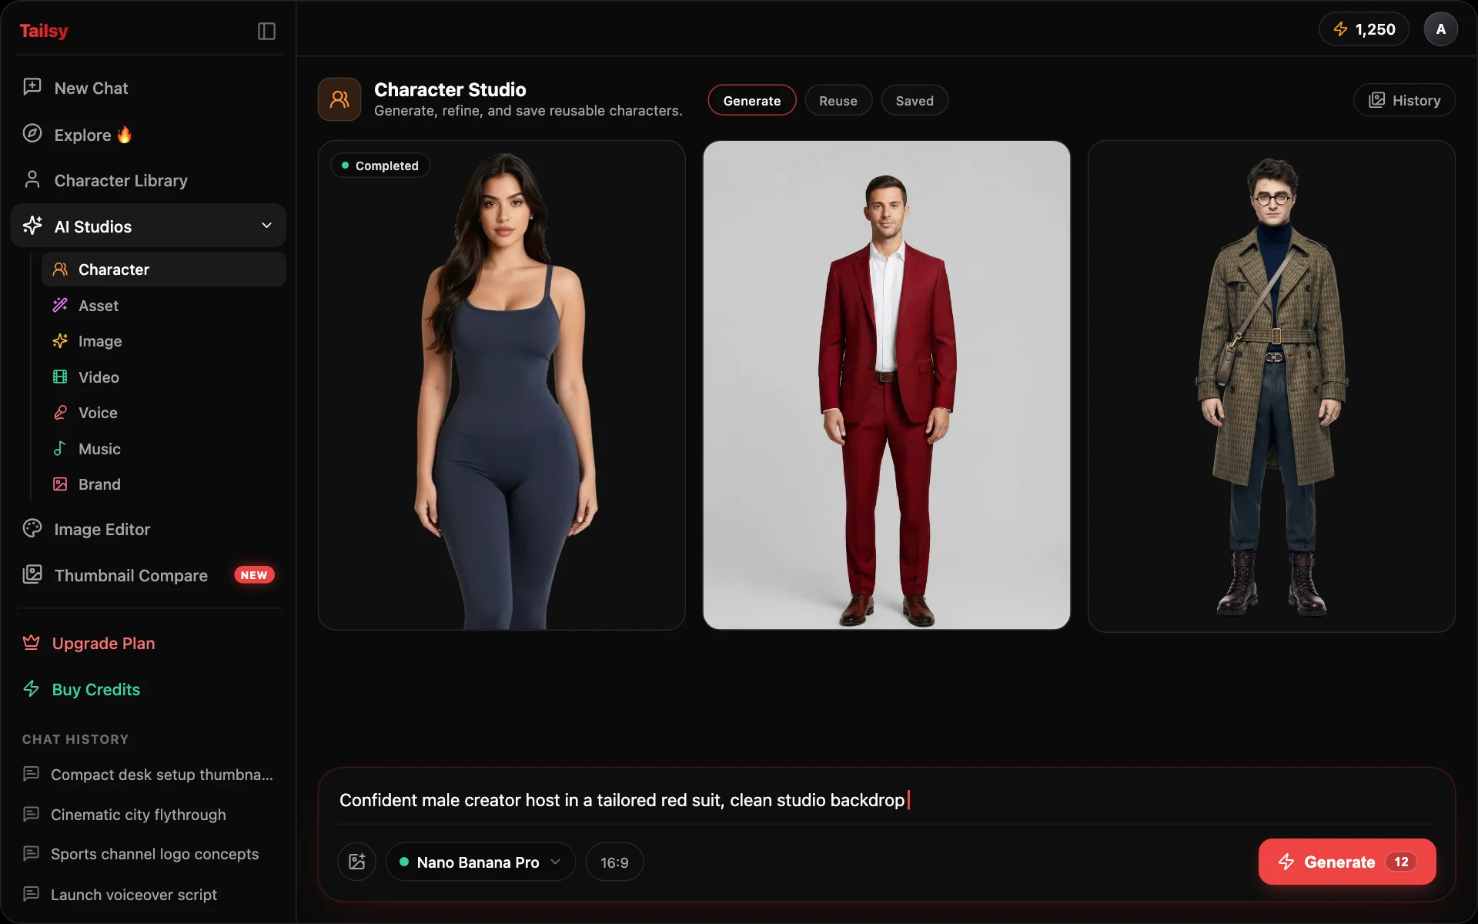
Task: Click the 1,250 credits badge
Action: [1364, 29]
